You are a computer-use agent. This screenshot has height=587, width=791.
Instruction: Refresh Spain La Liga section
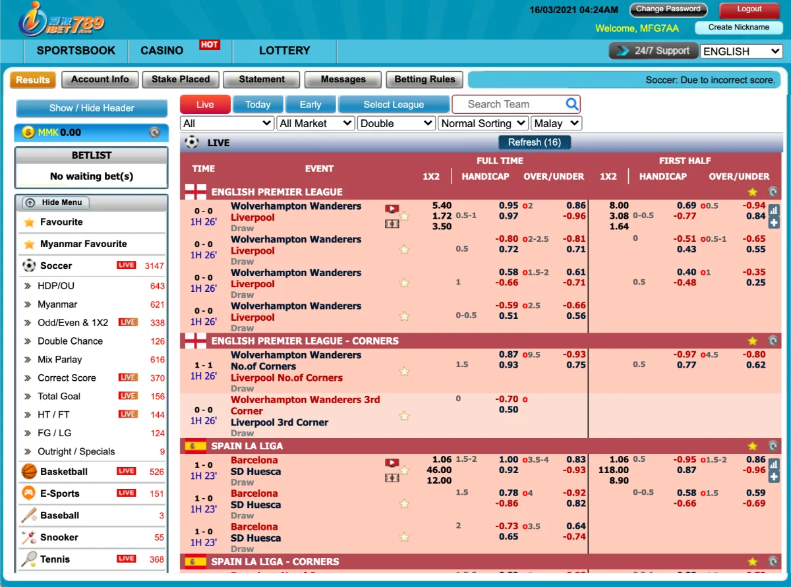(x=773, y=446)
